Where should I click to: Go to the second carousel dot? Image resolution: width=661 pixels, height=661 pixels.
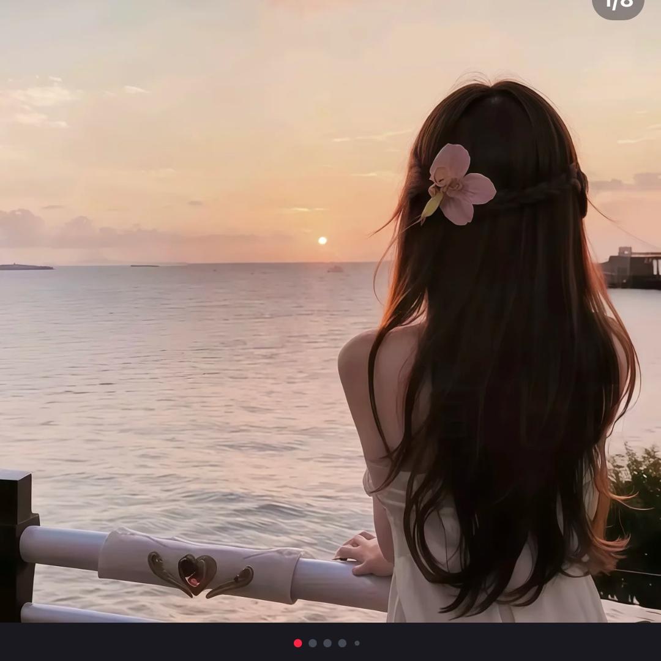point(313,643)
